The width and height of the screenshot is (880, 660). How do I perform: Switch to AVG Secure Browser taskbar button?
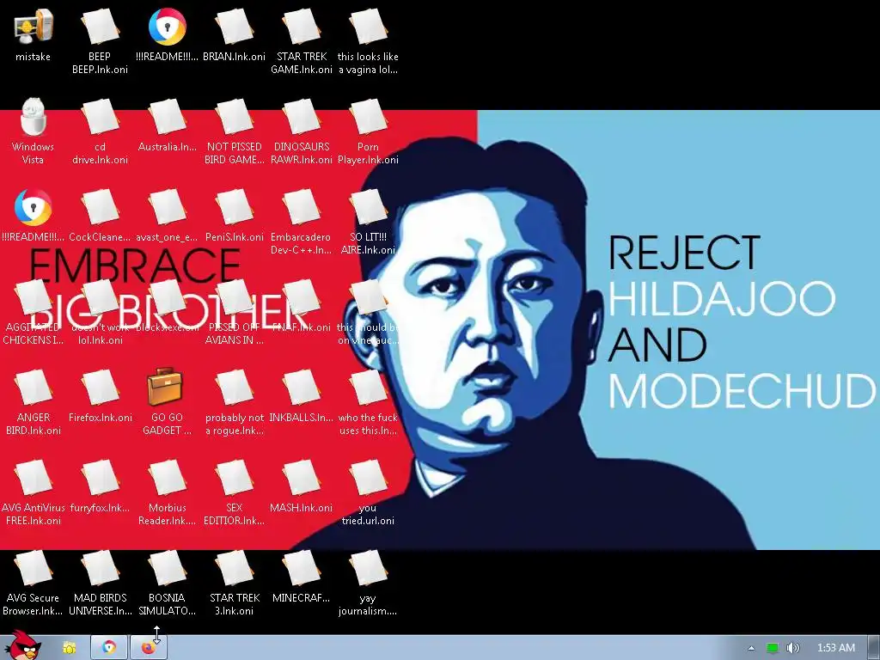pos(109,648)
